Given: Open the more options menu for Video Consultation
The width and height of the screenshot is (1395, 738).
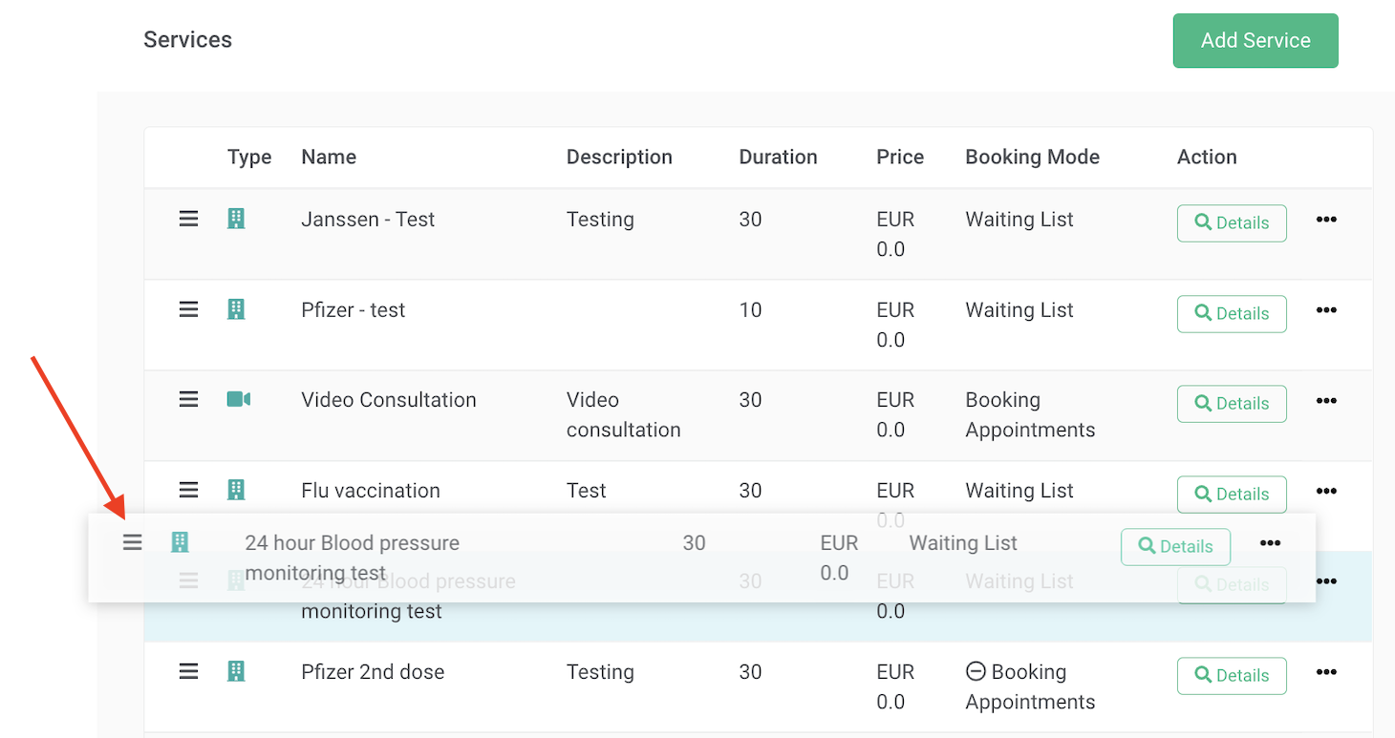Looking at the screenshot, I should coord(1326,400).
